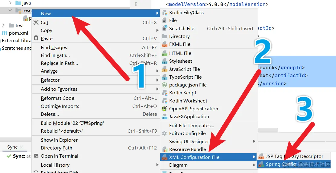Select Show in Explorer entry

click(x=95, y=140)
